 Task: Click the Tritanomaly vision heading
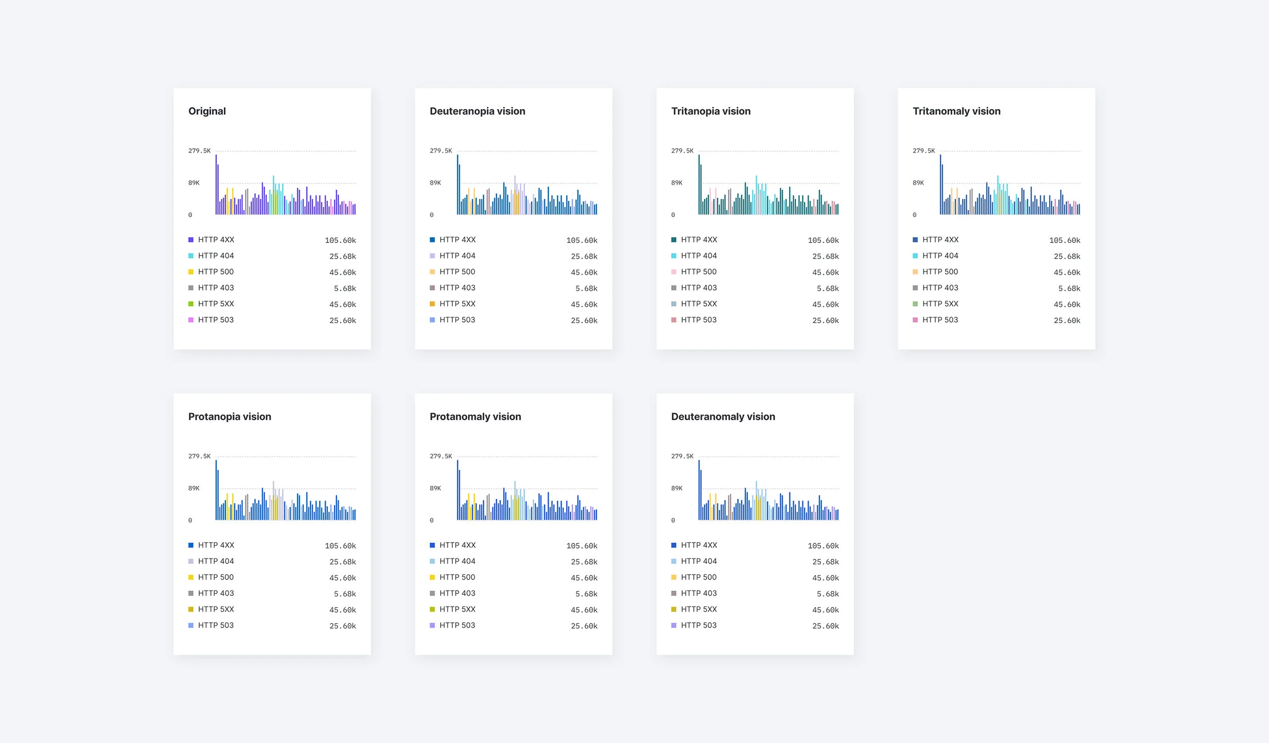click(x=956, y=111)
